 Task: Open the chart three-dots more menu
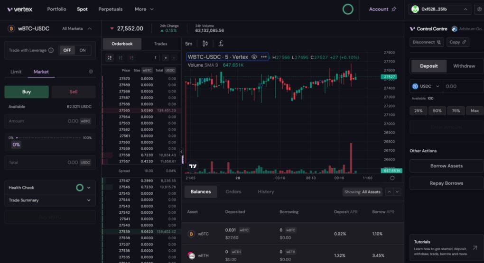tap(264, 57)
